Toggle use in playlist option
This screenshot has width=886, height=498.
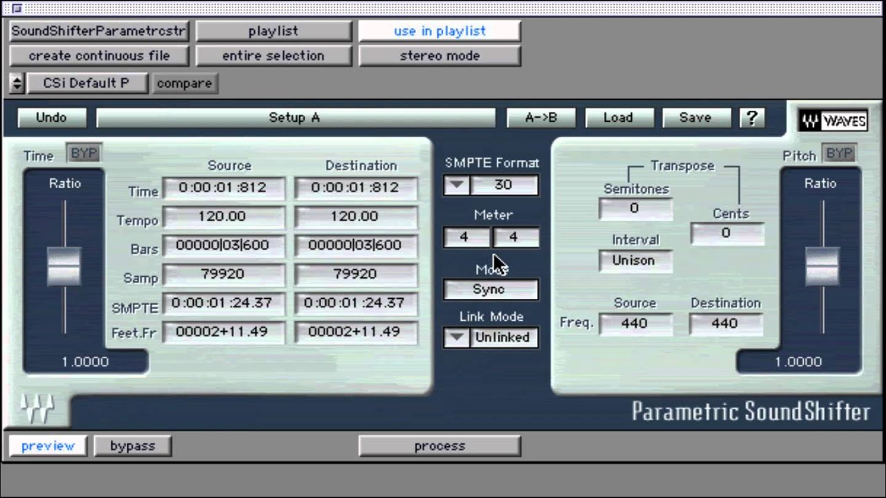440,31
